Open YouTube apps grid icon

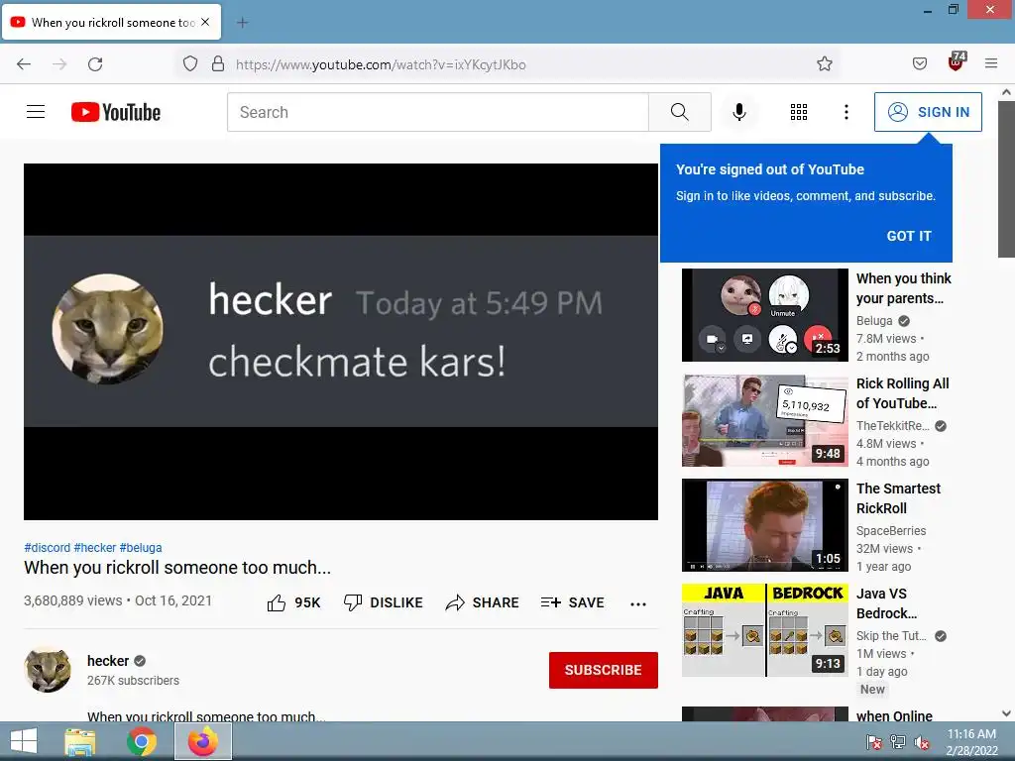click(x=799, y=112)
